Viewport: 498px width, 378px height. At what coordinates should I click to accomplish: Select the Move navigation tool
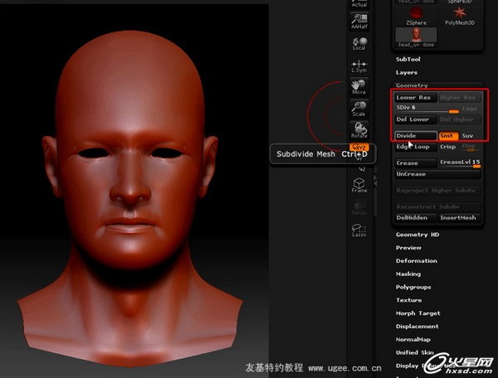click(359, 87)
